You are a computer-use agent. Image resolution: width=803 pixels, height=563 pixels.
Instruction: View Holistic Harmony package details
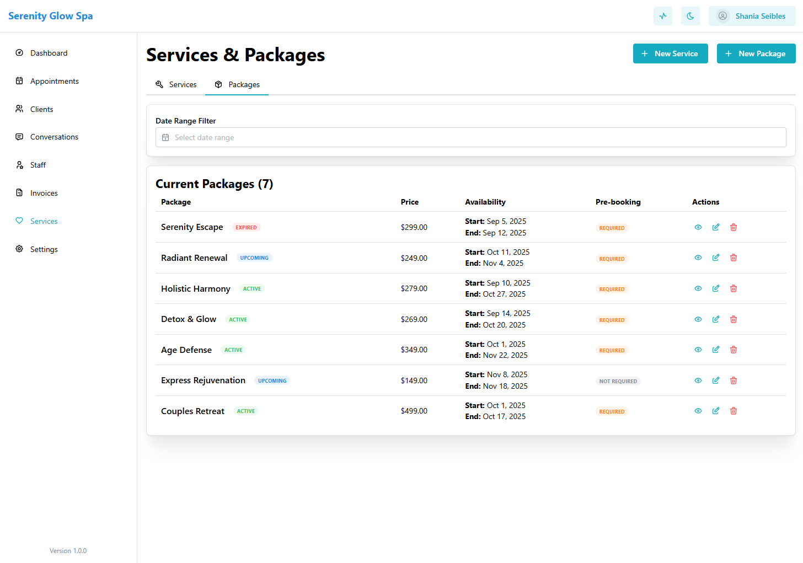698,288
